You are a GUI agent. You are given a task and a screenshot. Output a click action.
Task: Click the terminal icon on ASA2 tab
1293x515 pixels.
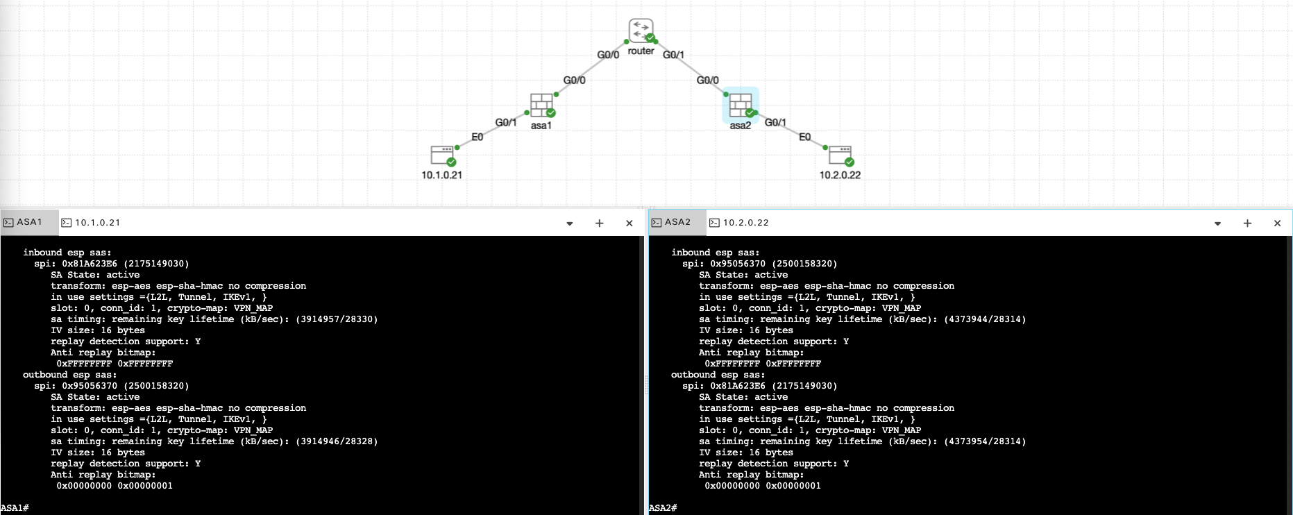click(x=657, y=223)
